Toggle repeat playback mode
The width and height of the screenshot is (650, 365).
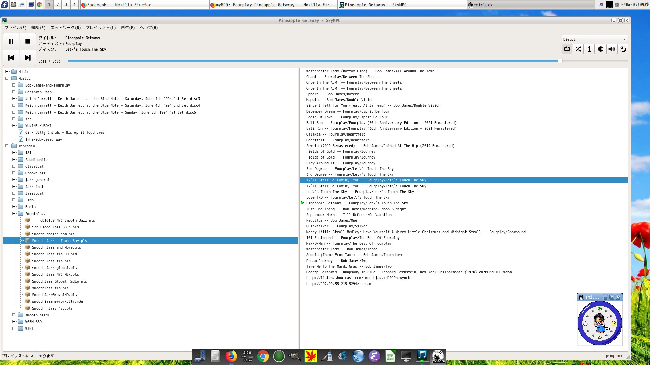tap(567, 49)
